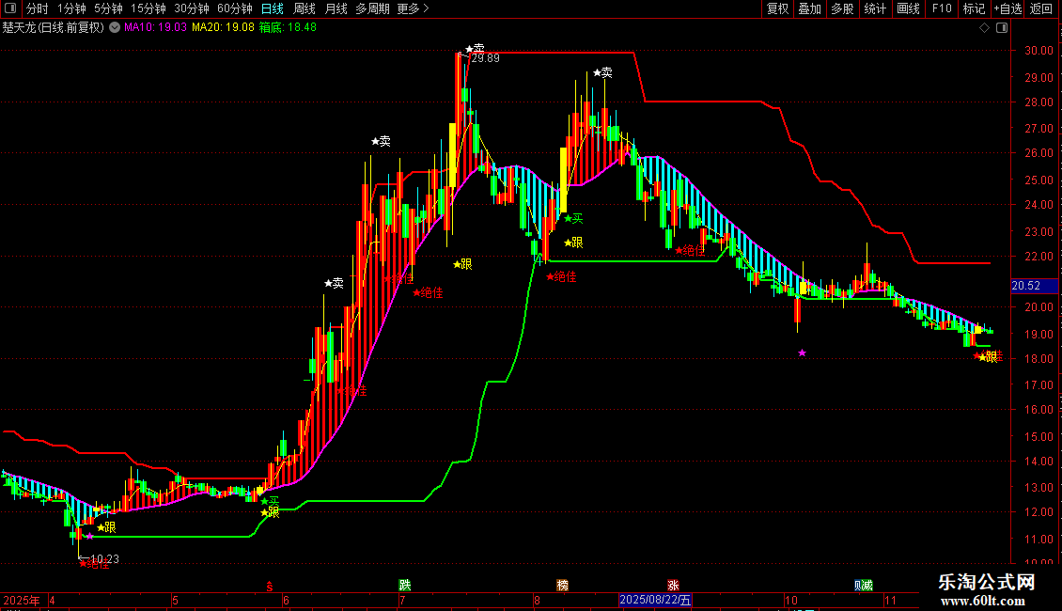1062x611 pixels.
Task: Click the 2025年 label on the time axis
Action: (21, 600)
